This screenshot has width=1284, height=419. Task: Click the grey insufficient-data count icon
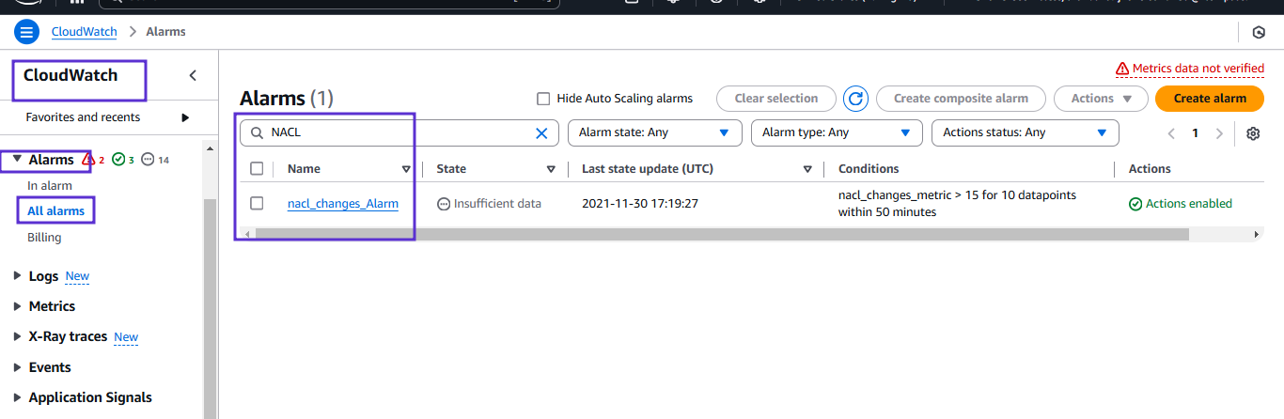click(148, 160)
